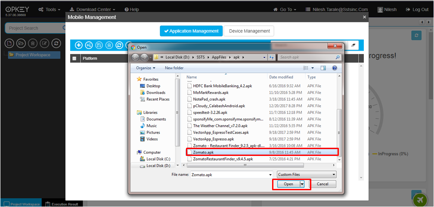434x207 pixels.
Task: Click Date modified column header
Action: coord(281,77)
